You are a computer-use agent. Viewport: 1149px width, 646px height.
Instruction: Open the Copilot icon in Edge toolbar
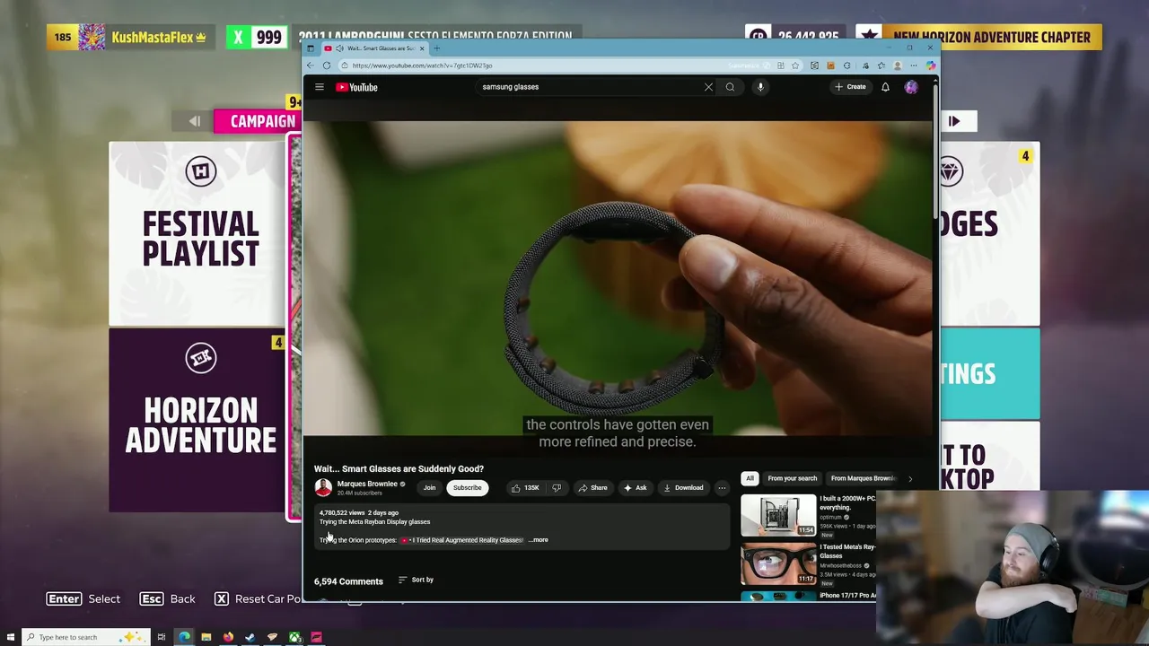(x=931, y=65)
